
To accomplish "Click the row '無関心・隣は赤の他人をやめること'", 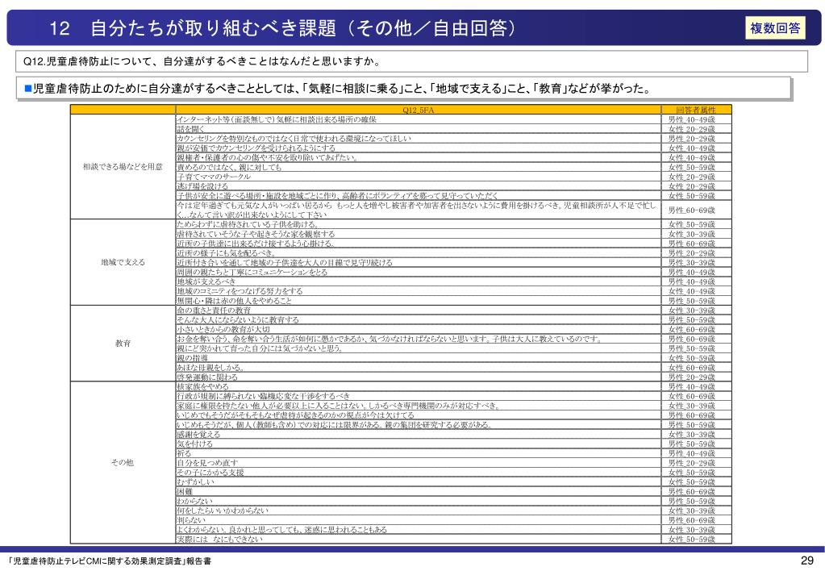I will pos(419,301).
